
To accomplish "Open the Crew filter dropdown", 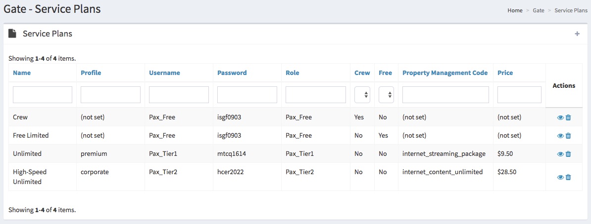I will pos(362,95).
